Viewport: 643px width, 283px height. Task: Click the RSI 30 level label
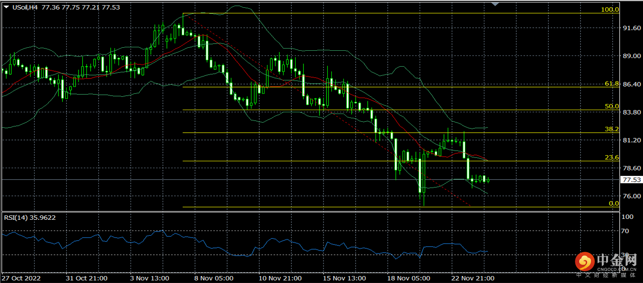(x=625, y=254)
